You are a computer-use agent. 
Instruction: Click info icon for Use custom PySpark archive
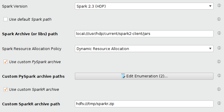click(219, 61)
